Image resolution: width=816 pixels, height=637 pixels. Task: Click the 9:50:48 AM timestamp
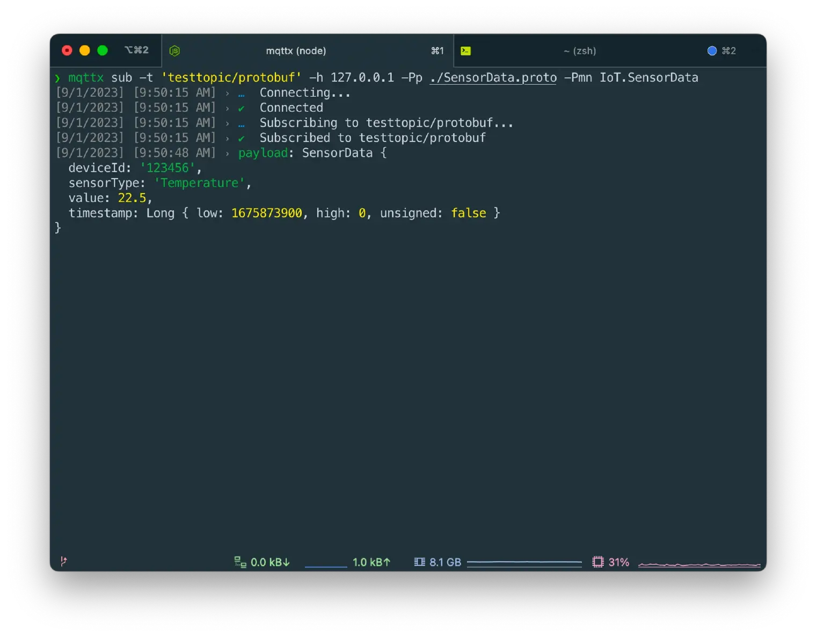click(174, 153)
